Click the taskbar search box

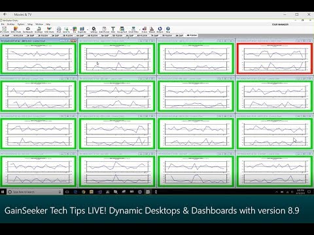point(35,192)
